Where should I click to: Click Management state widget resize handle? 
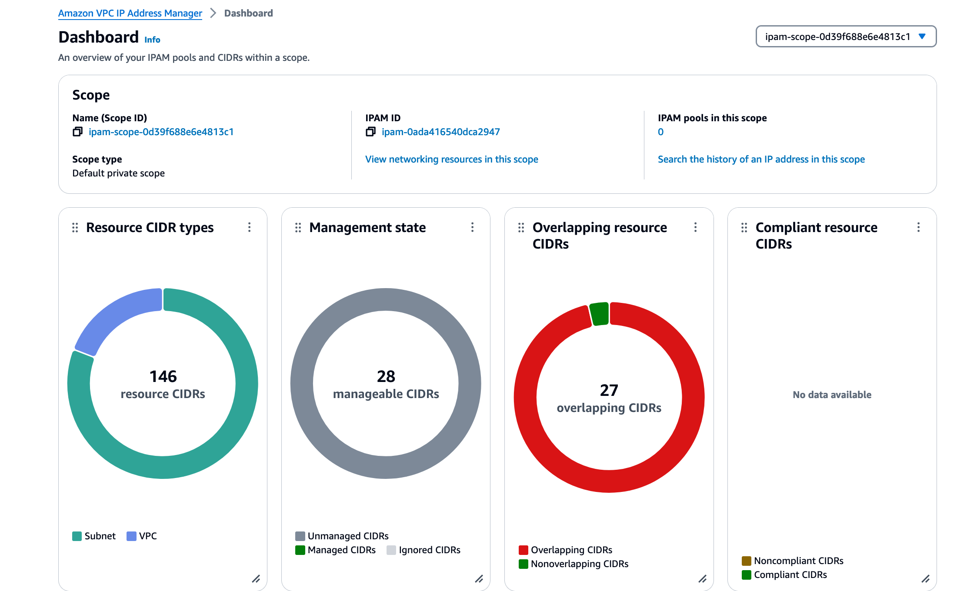coord(479,579)
